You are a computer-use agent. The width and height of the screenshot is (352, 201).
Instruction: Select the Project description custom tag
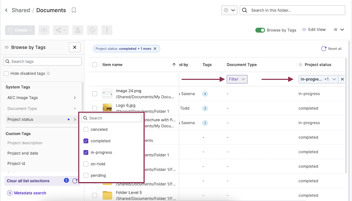[x=25, y=143]
